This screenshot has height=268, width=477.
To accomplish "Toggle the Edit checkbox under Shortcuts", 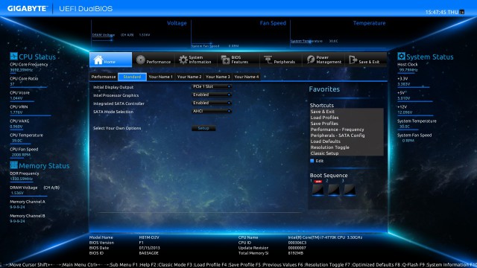I will coord(312,161).
